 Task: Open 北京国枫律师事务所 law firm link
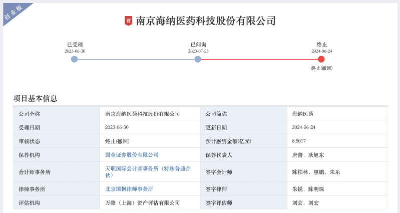tap(129, 189)
